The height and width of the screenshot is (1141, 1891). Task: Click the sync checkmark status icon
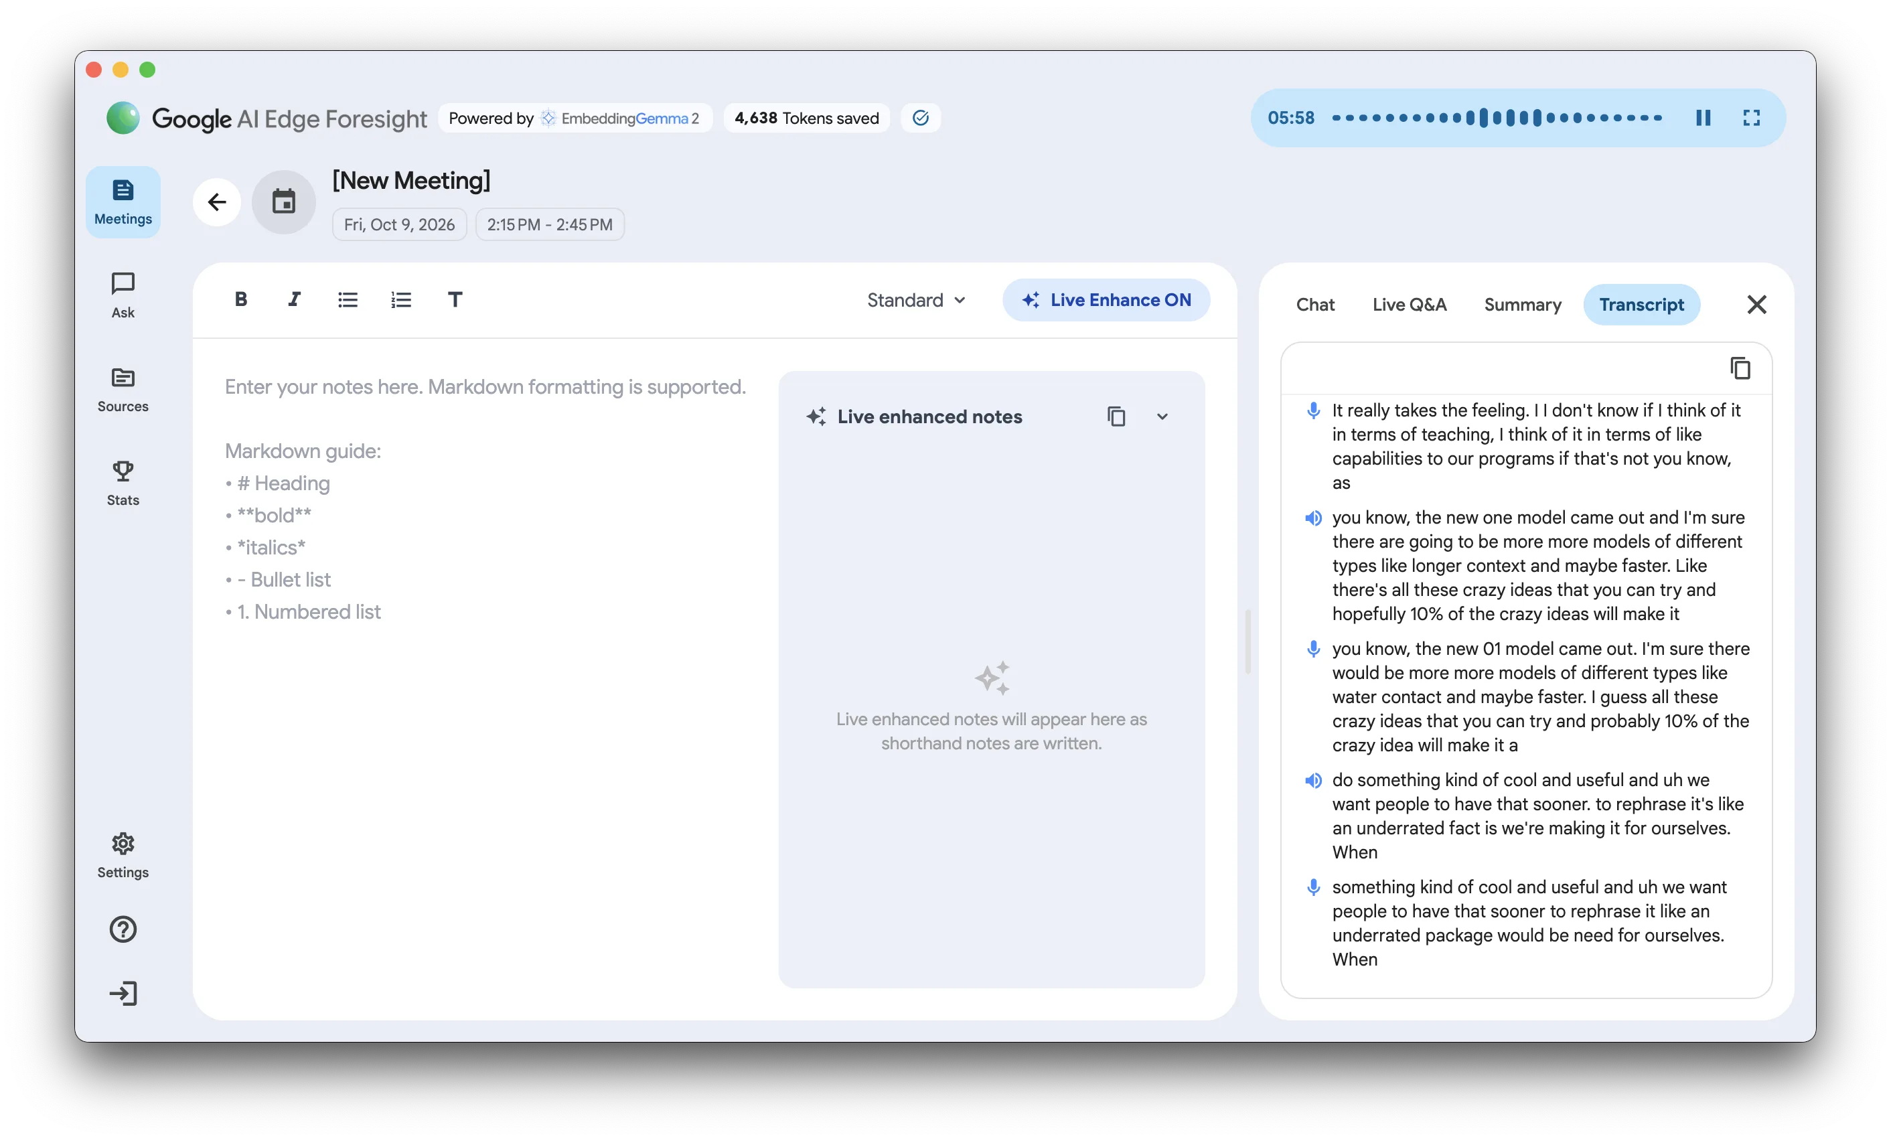click(921, 117)
